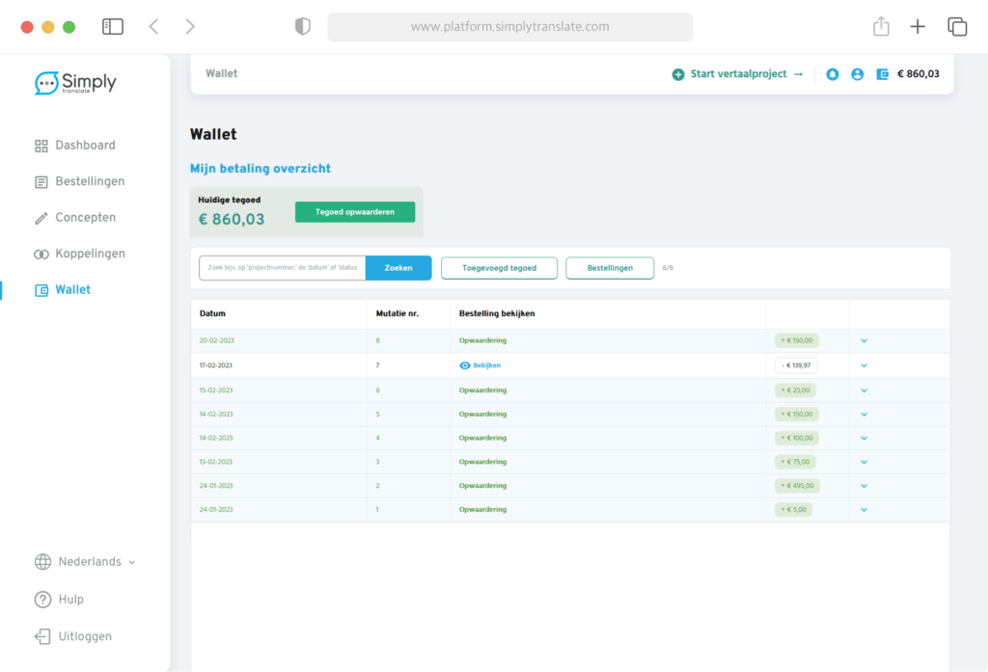Viewport: 988px width, 672px height.
Task: Click the browser share icon
Action: click(x=881, y=27)
